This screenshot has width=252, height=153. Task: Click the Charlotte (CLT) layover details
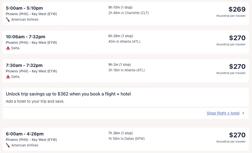[x=128, y=13]
